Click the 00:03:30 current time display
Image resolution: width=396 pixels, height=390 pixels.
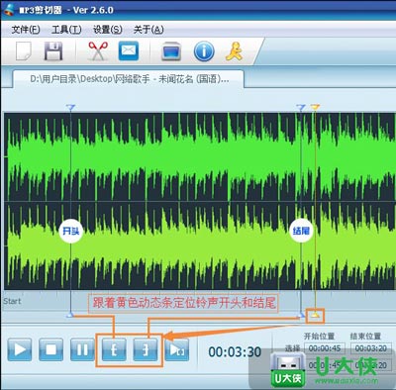(235, 351)
